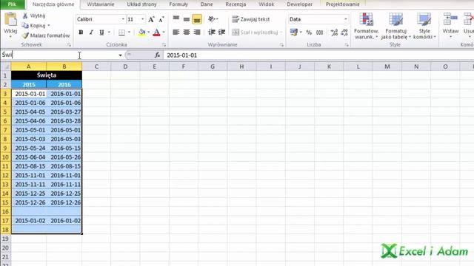Expand the Name Box dropdown arrow
474x266 pixels.
120,55
